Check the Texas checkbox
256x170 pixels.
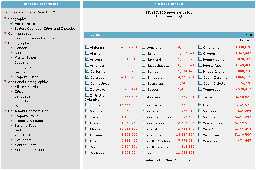click(x=200, y=97)
